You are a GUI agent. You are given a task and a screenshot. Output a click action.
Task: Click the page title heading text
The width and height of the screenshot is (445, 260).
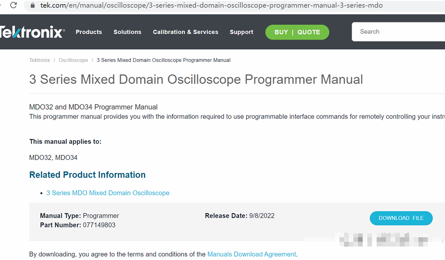[196, 79]
